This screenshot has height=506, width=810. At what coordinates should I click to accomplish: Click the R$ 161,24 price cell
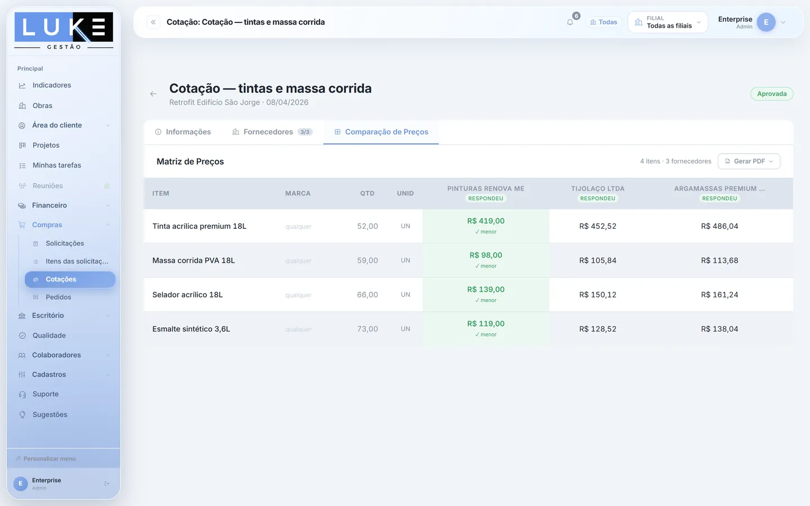(x=719, y=295)
